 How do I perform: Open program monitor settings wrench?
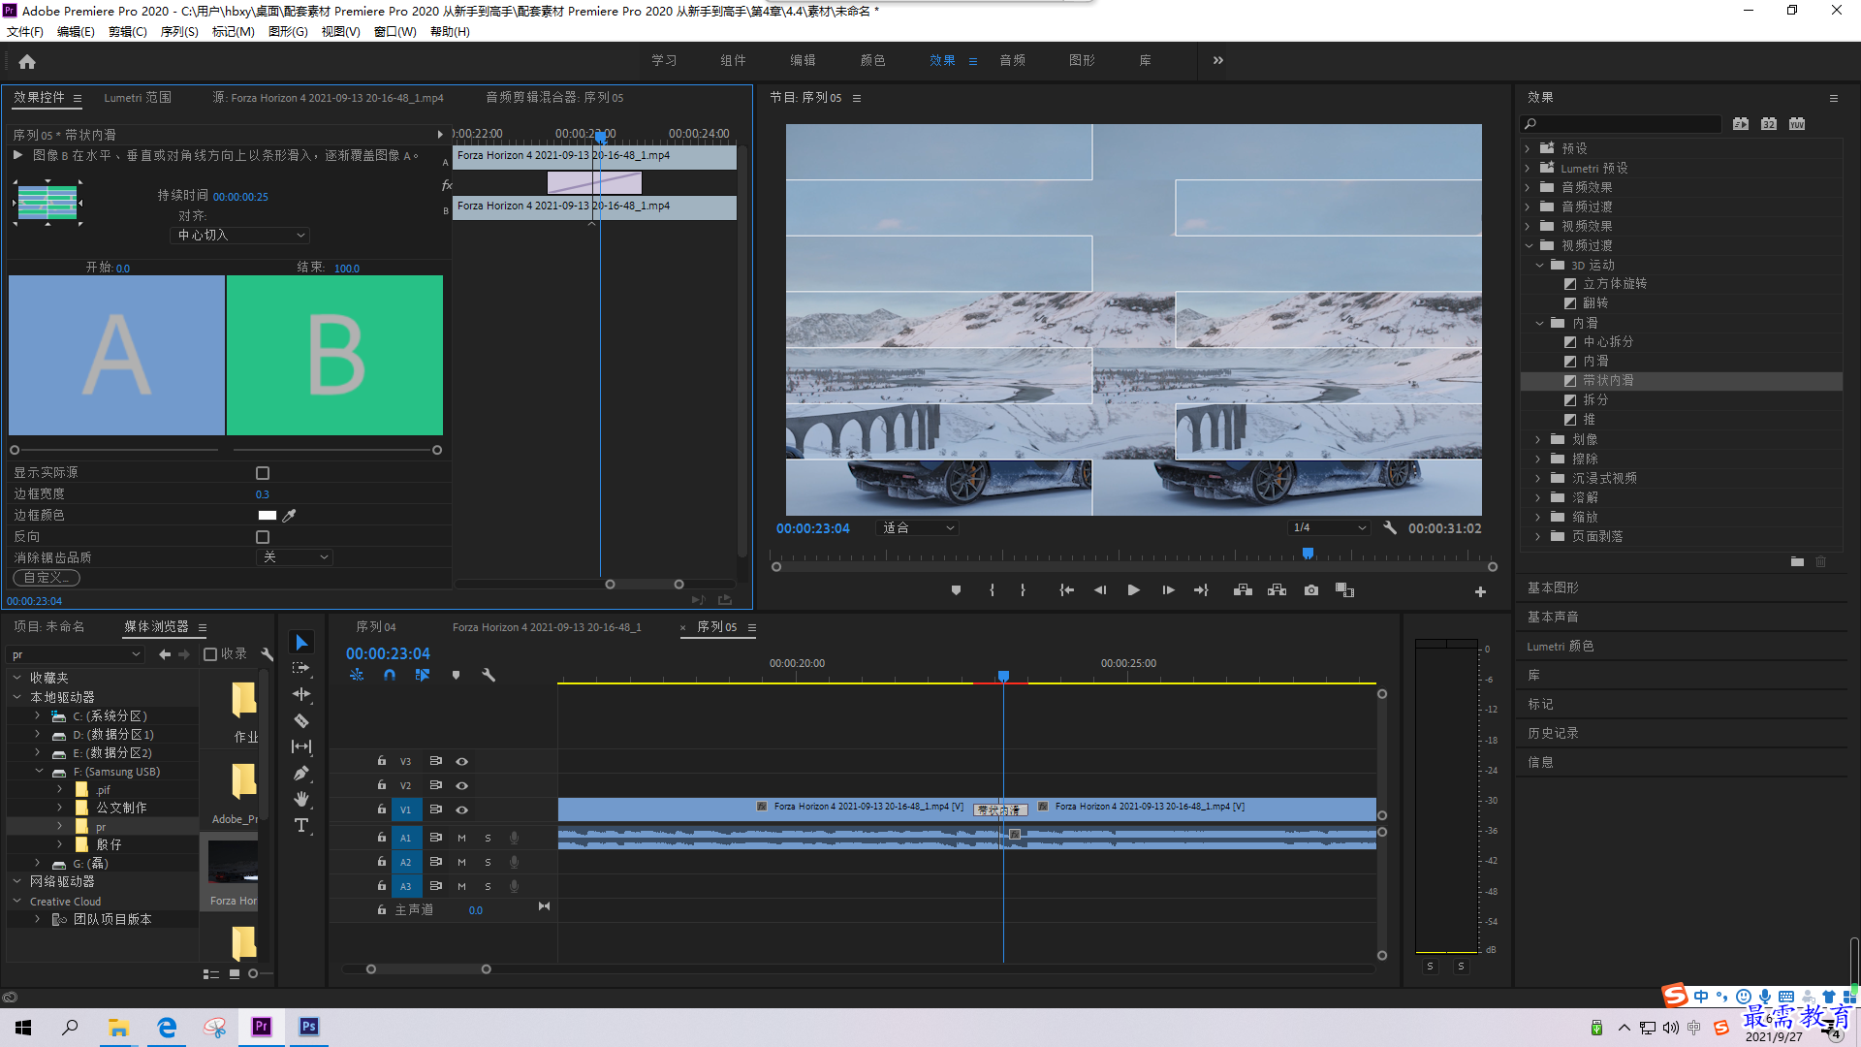tap(1390, 527)
